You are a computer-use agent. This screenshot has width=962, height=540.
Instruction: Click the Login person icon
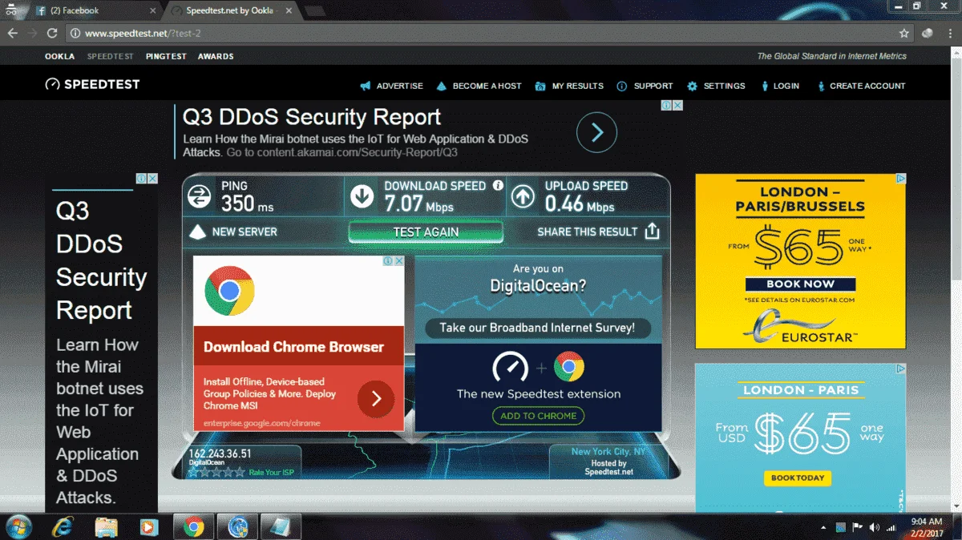[766, 86]
